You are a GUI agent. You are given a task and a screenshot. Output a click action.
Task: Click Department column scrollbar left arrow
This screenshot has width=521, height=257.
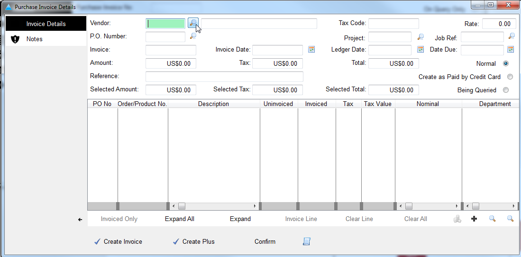coord(466,206)
